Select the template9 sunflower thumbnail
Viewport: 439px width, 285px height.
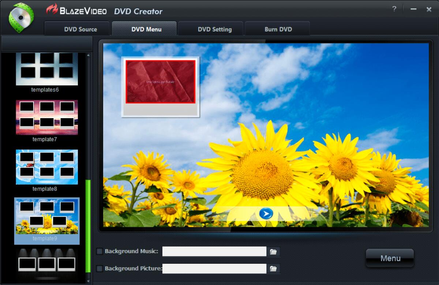click(46, 218)
